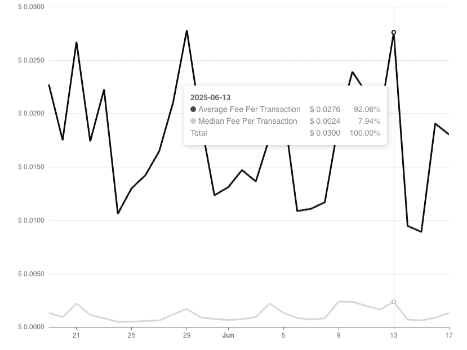The image size is (467, 350).
Task: Click the gray Median Fee tooltip dot
Action: (x=193, y=121)
